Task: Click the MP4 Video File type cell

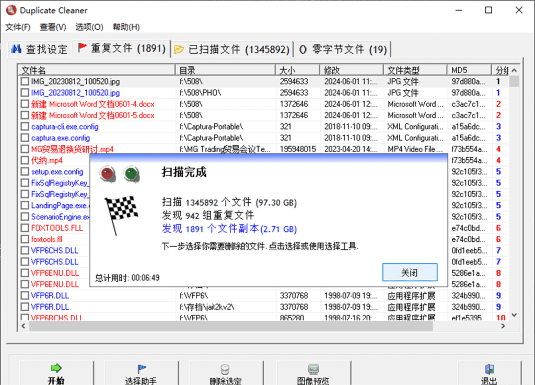Action: click(415, 149)
